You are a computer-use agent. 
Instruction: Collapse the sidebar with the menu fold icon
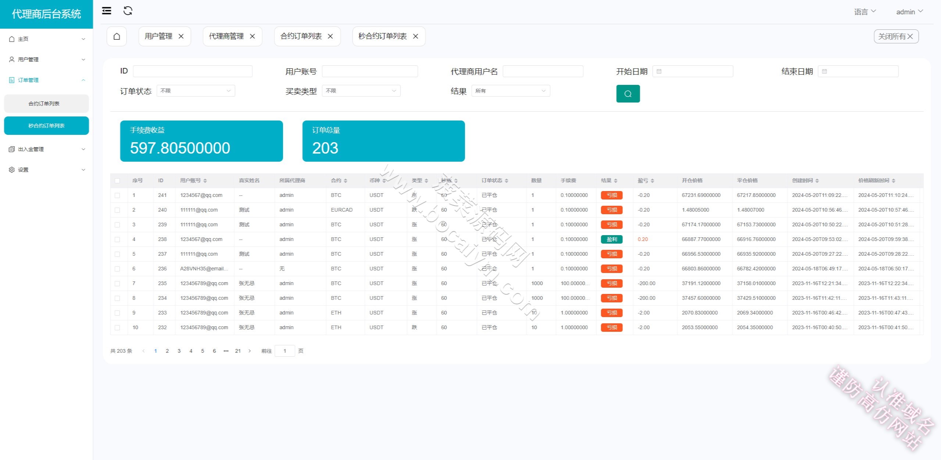pyautogui.click(x=107, y=11)
